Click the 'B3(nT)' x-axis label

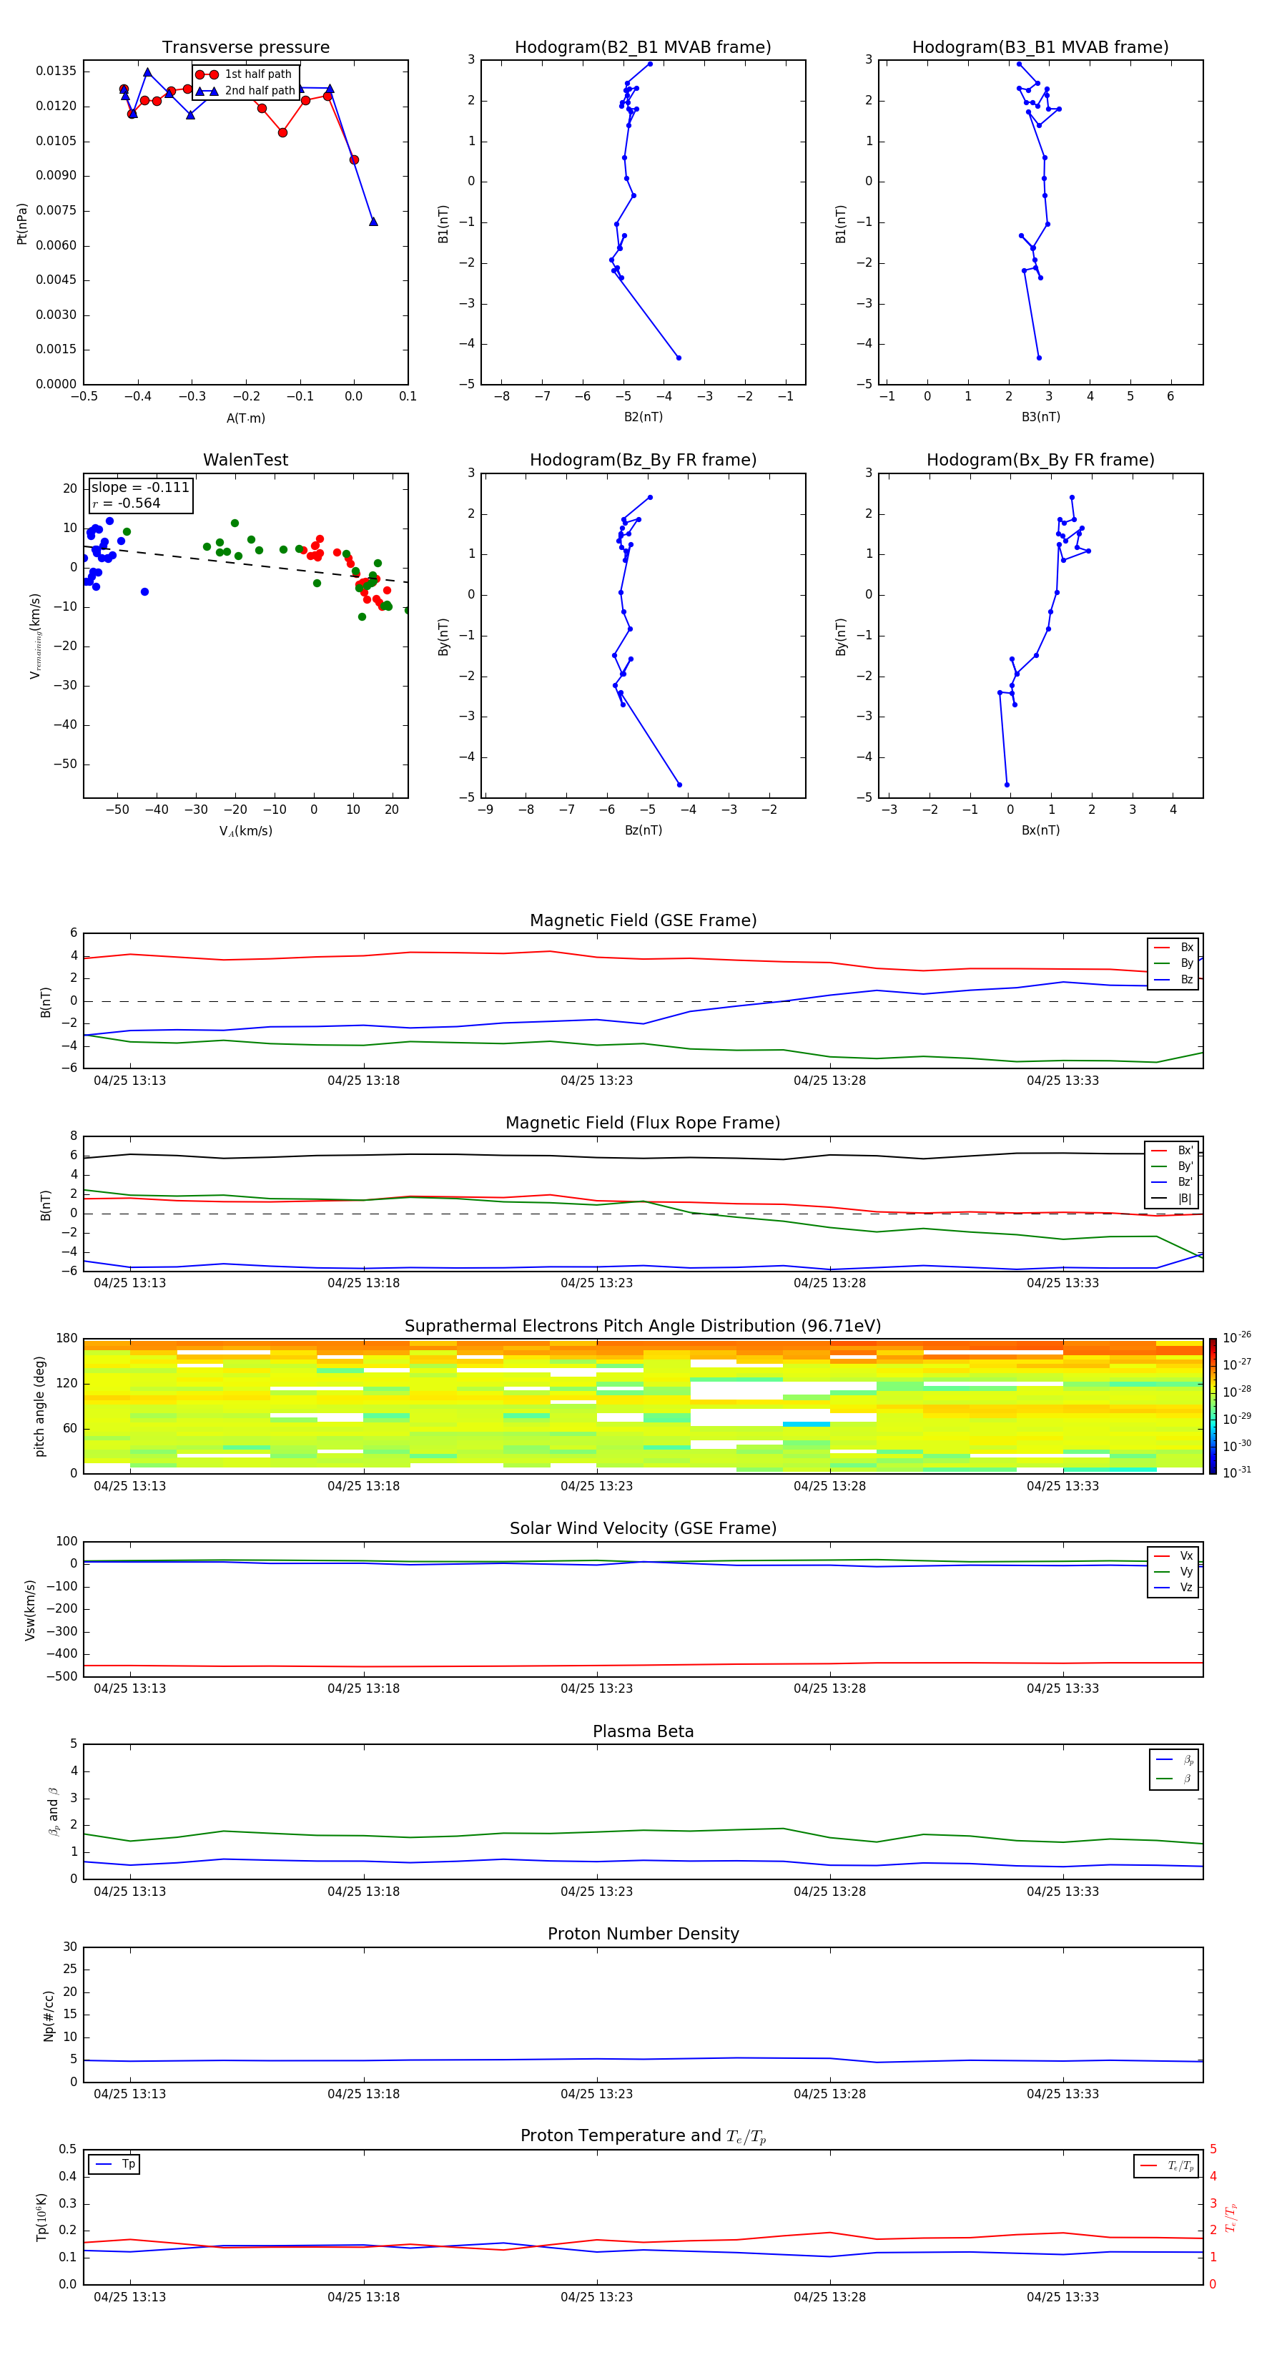[x=1040, y=417]
